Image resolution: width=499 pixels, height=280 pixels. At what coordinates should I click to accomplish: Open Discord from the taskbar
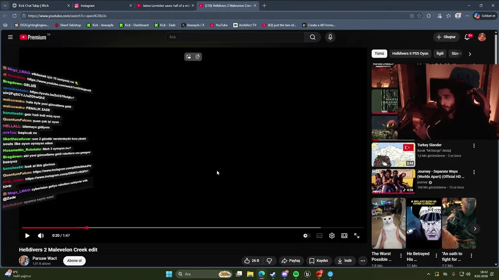pyautogui.click(x=285, y=274)
